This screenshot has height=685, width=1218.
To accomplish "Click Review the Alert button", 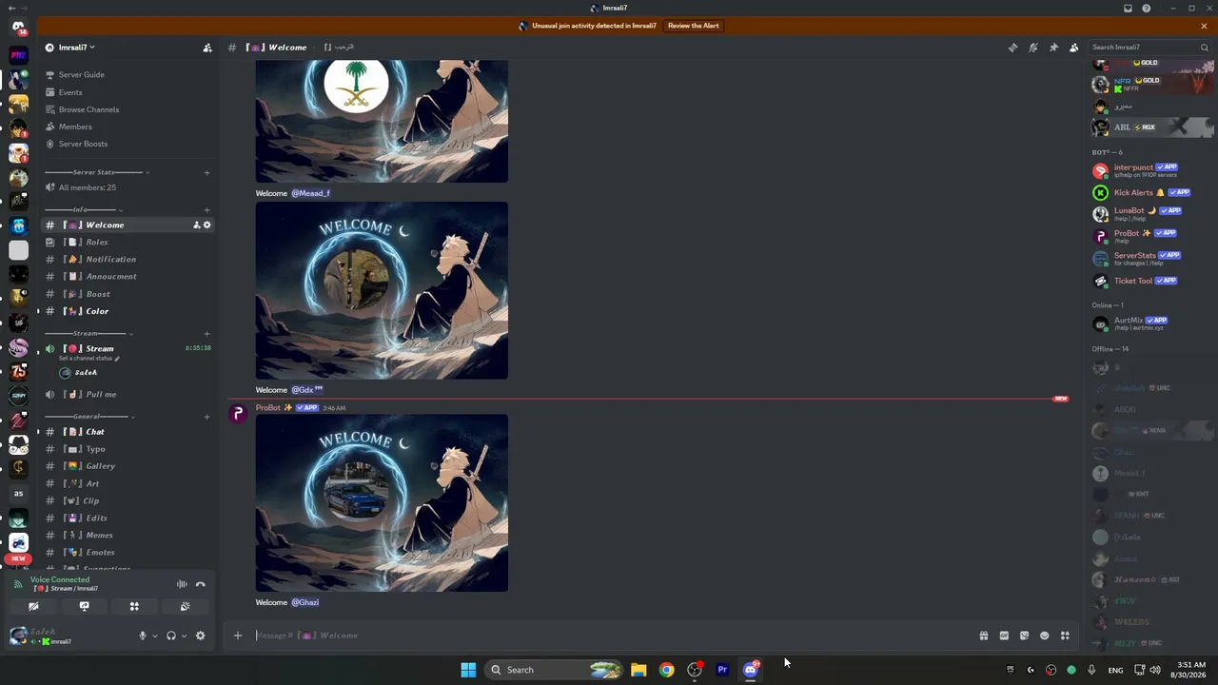I will point(693,26).
